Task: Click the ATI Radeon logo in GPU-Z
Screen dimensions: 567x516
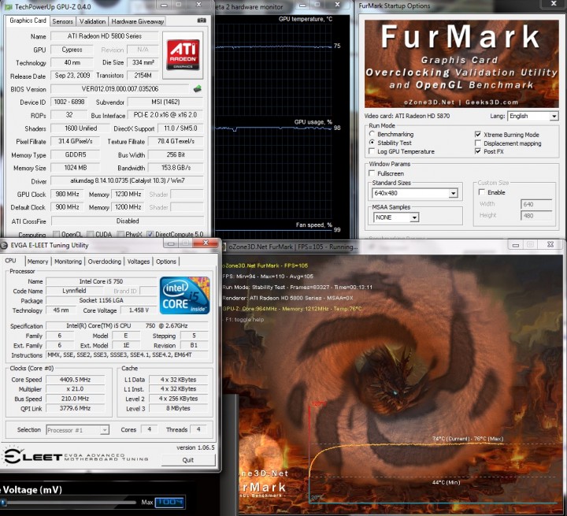Action: point(183,54)
